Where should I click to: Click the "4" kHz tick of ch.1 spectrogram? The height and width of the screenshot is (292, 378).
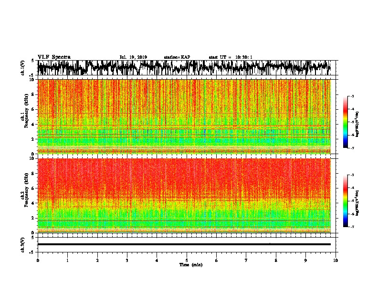pos(33,125)
